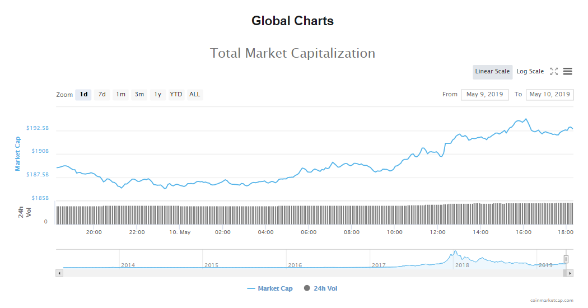Click the To date field

[549, 95]
